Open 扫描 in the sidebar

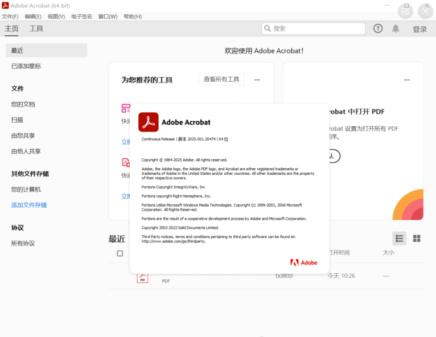point(17,120)
